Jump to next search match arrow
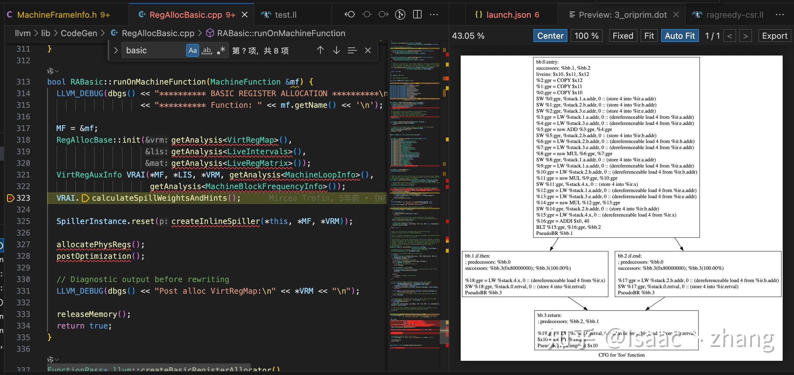Viewport: 794px width, 375px height. (x=336, y=50)
